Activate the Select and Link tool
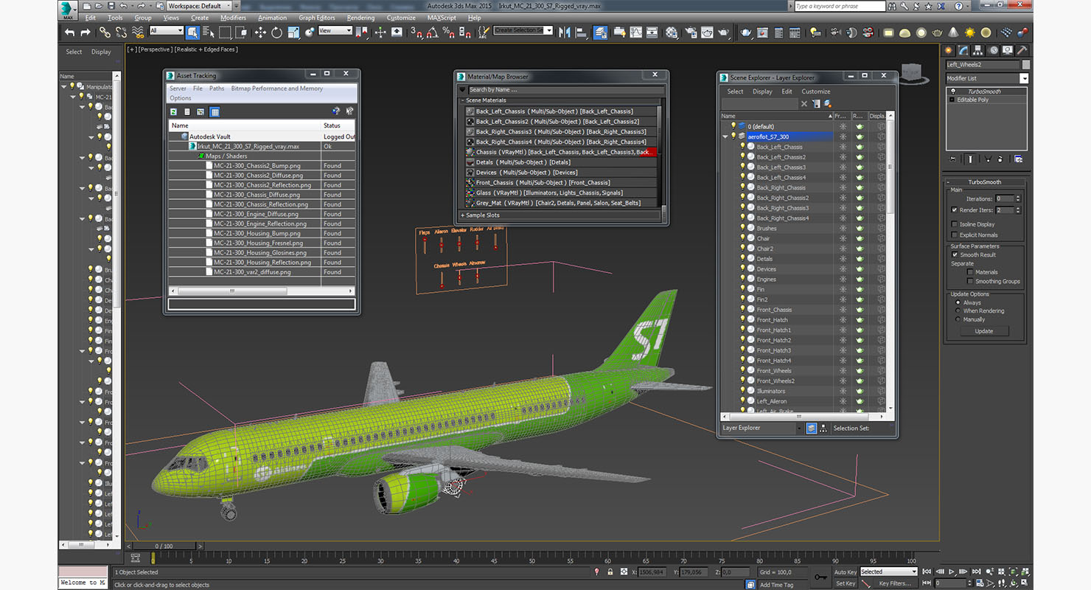 (105, 32)
